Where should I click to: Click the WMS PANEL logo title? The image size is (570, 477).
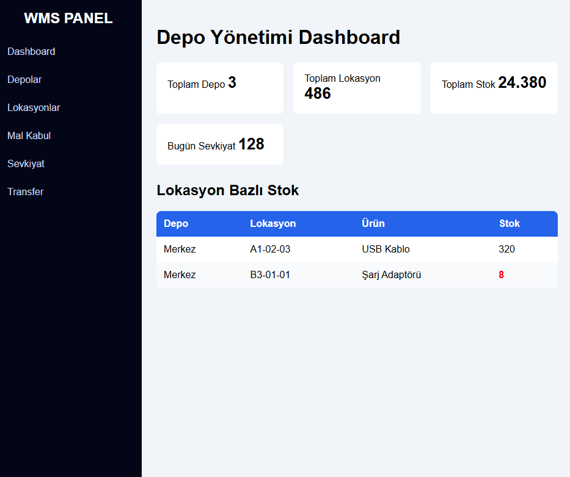[68, 18]
